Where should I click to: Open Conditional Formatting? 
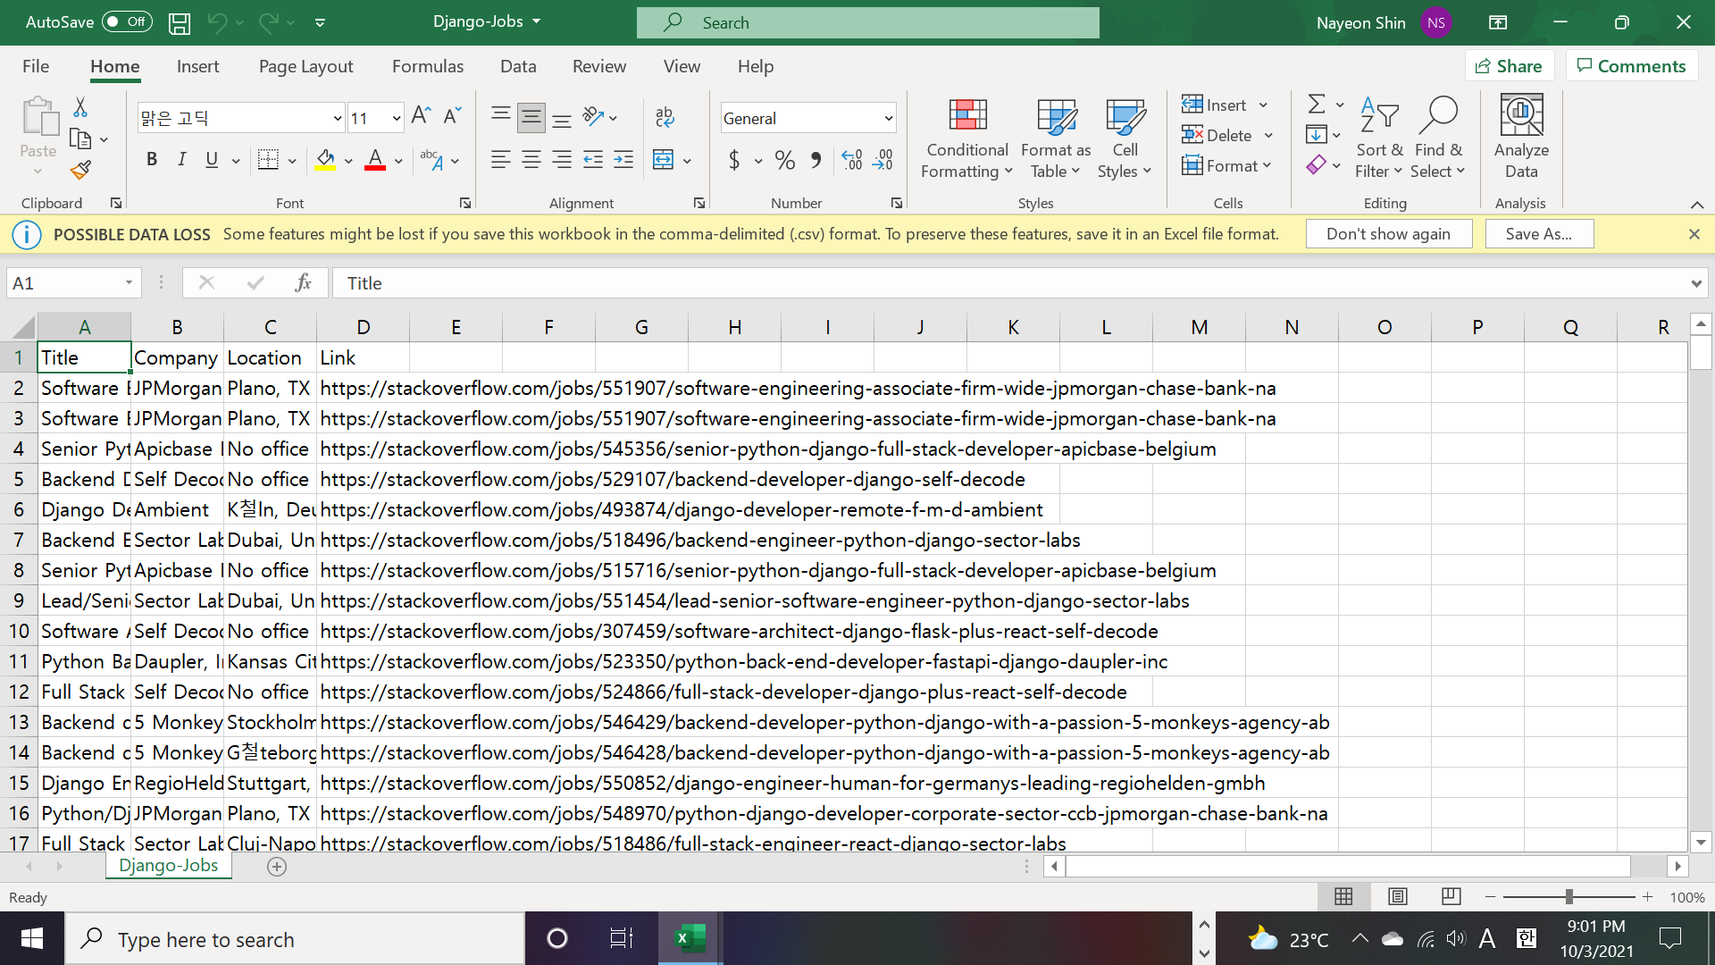pyautogui.click(x=967, y=138)
